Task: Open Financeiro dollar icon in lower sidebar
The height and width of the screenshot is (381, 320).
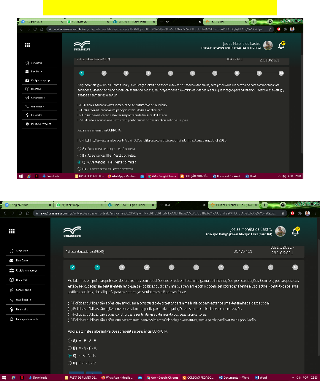Action: [x=12, y=309]
